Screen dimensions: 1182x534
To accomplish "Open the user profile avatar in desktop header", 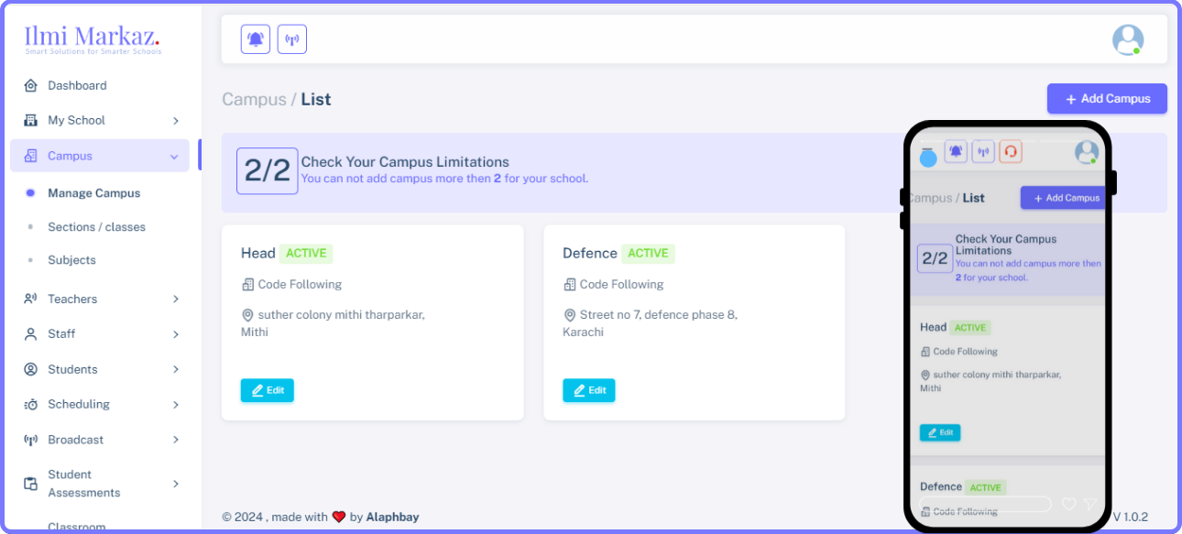I will pos(1127,39).
